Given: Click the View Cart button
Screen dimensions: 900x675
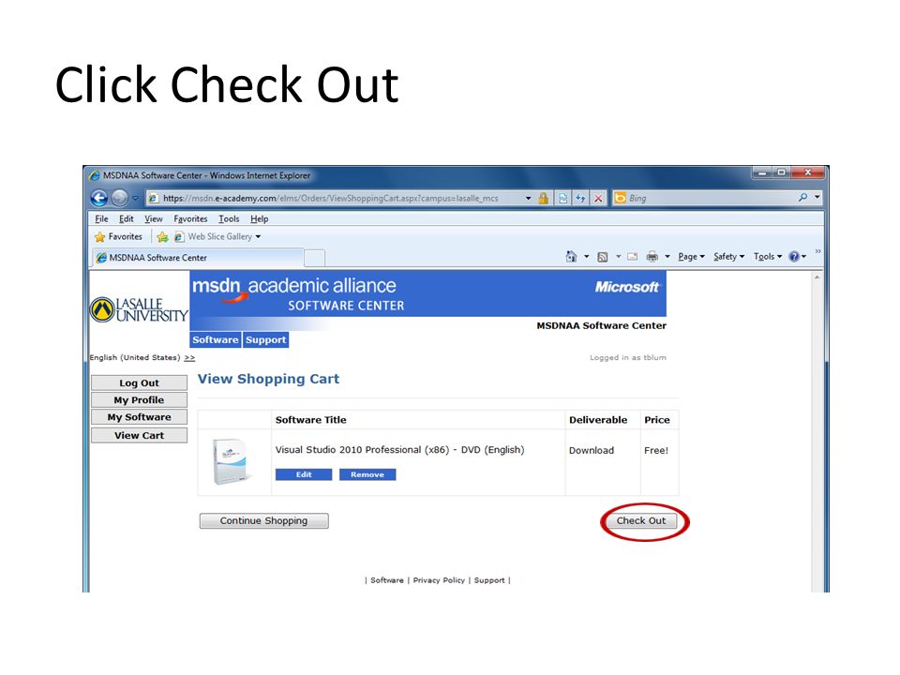Looking at the screenshot, I should coord(139,435).
